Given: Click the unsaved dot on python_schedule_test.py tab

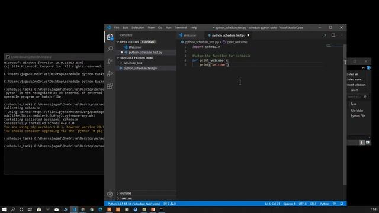Looking at the screenshot, I should click(248, 35).
